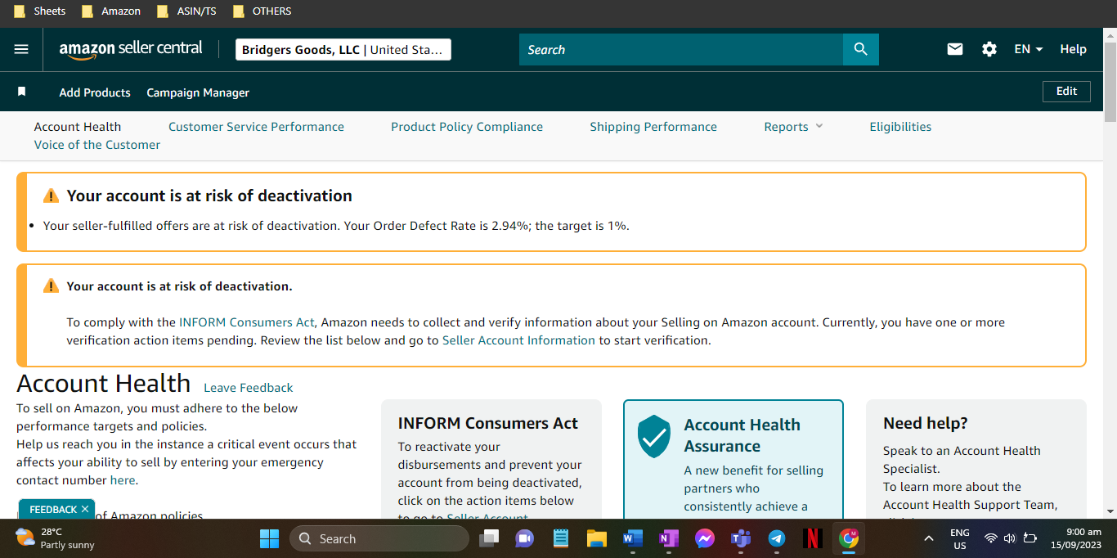Expand the Reports dropdown menu
The height and width of the screenshot is (558, 1117).
coord(793,126)
